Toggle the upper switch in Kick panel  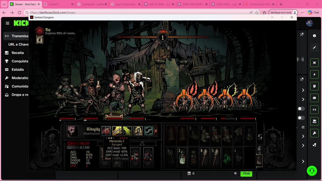click(301, 109)
